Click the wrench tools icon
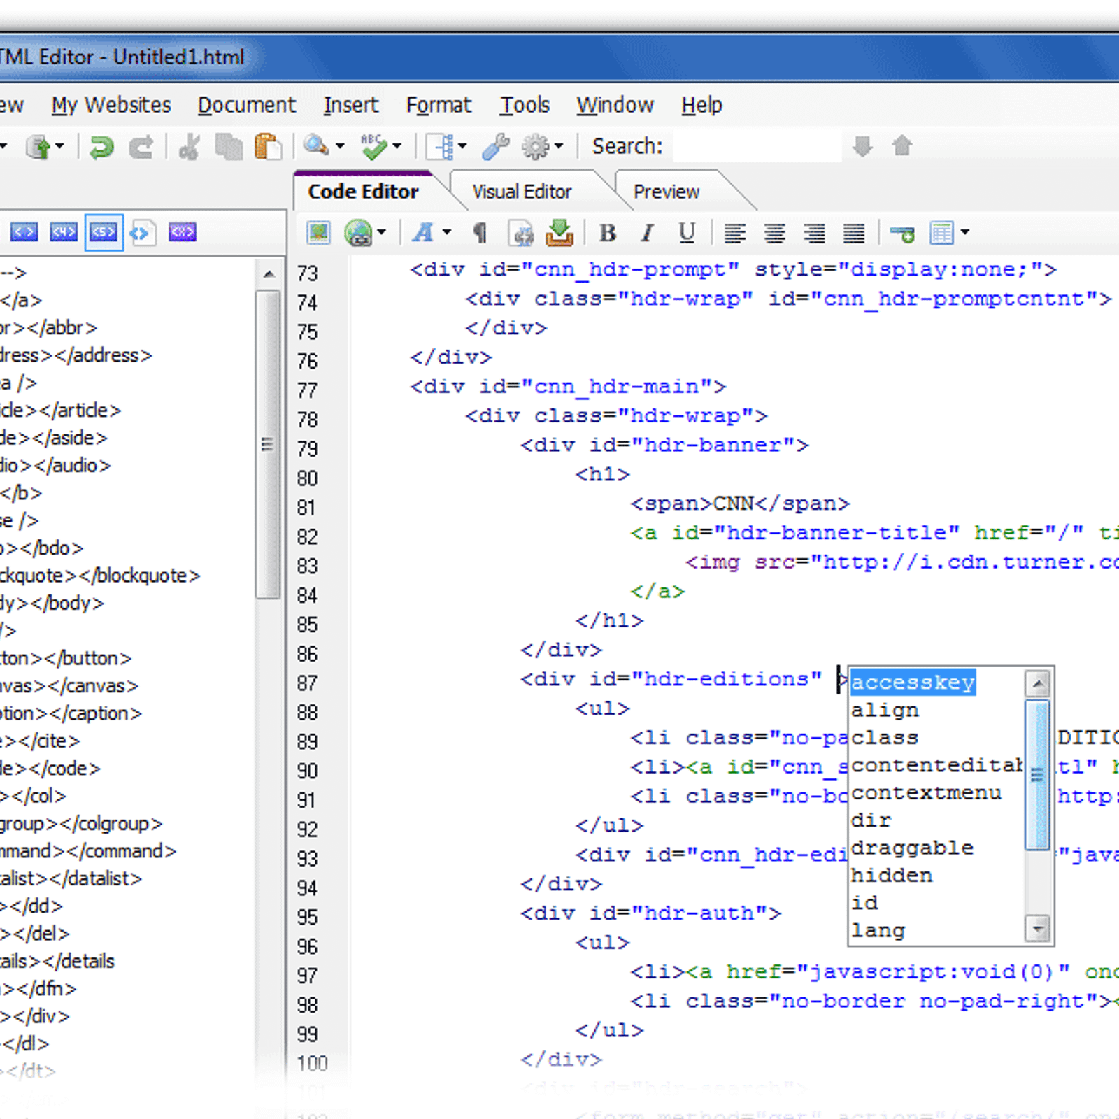1119x1119 pixels. 496,147
